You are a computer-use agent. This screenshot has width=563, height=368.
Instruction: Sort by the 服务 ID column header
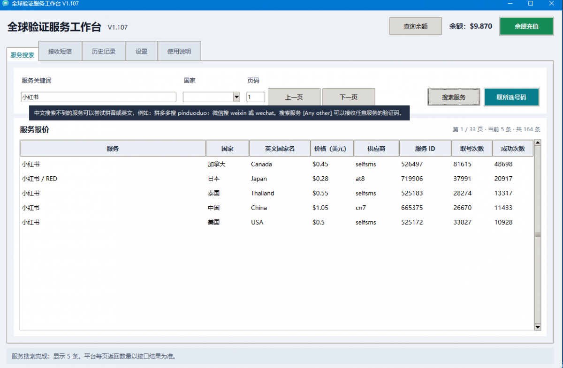pos(425,149)
